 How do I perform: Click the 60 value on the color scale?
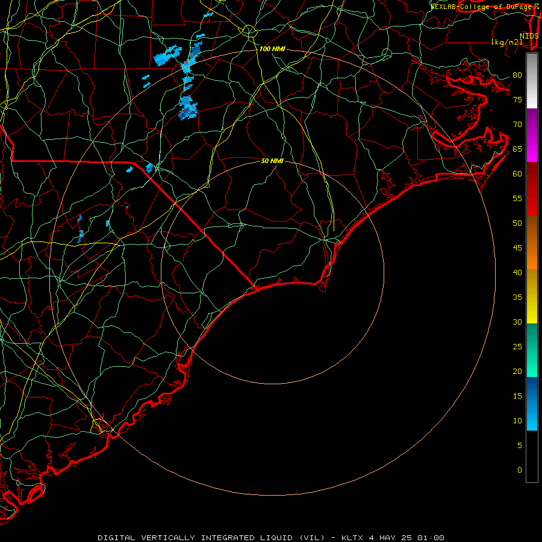[517, 174]
